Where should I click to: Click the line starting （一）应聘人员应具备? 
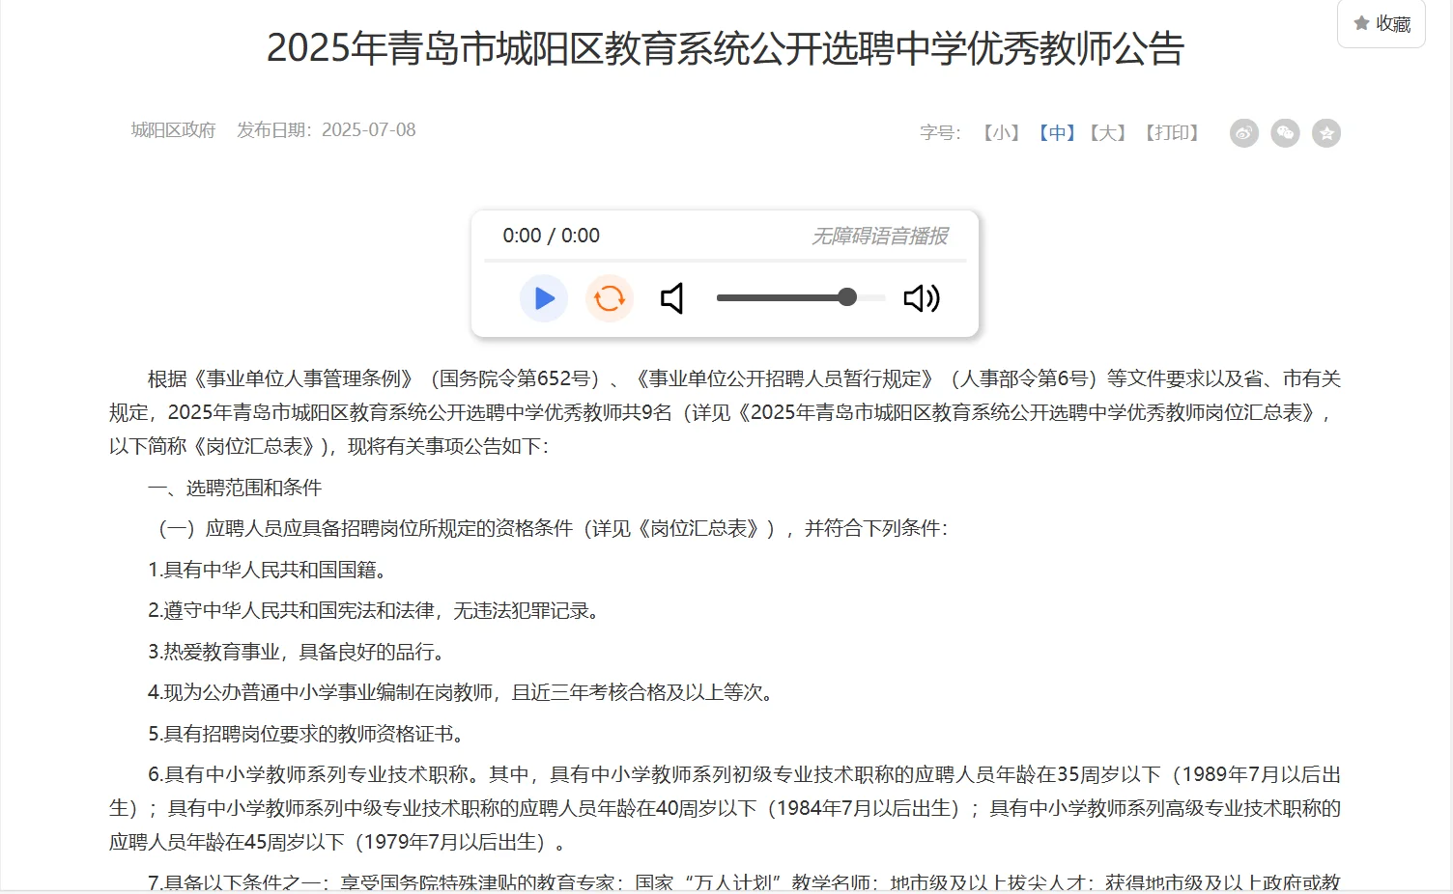pos(549,528)
